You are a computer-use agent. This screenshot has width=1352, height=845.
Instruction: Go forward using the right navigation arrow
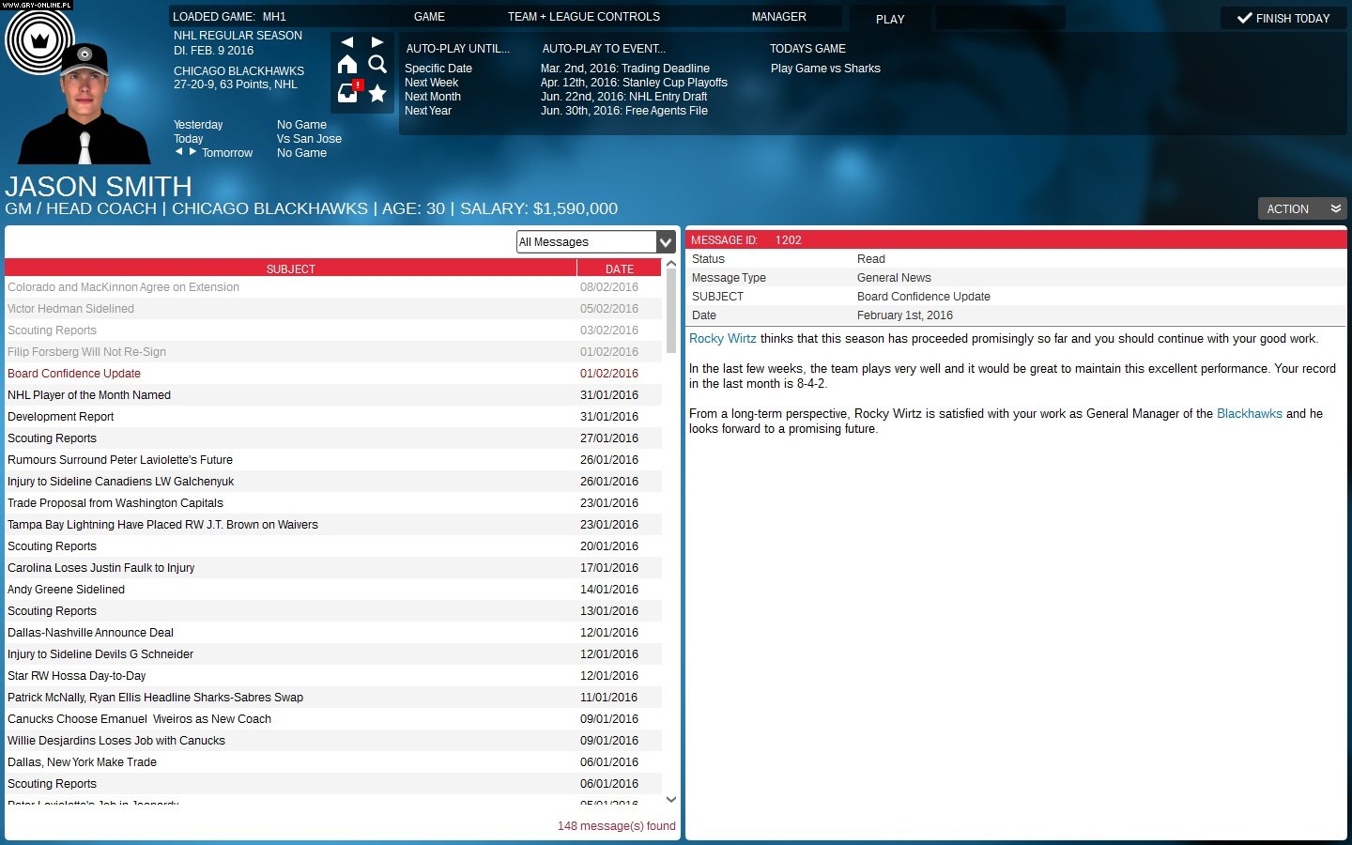pos(377,42)
